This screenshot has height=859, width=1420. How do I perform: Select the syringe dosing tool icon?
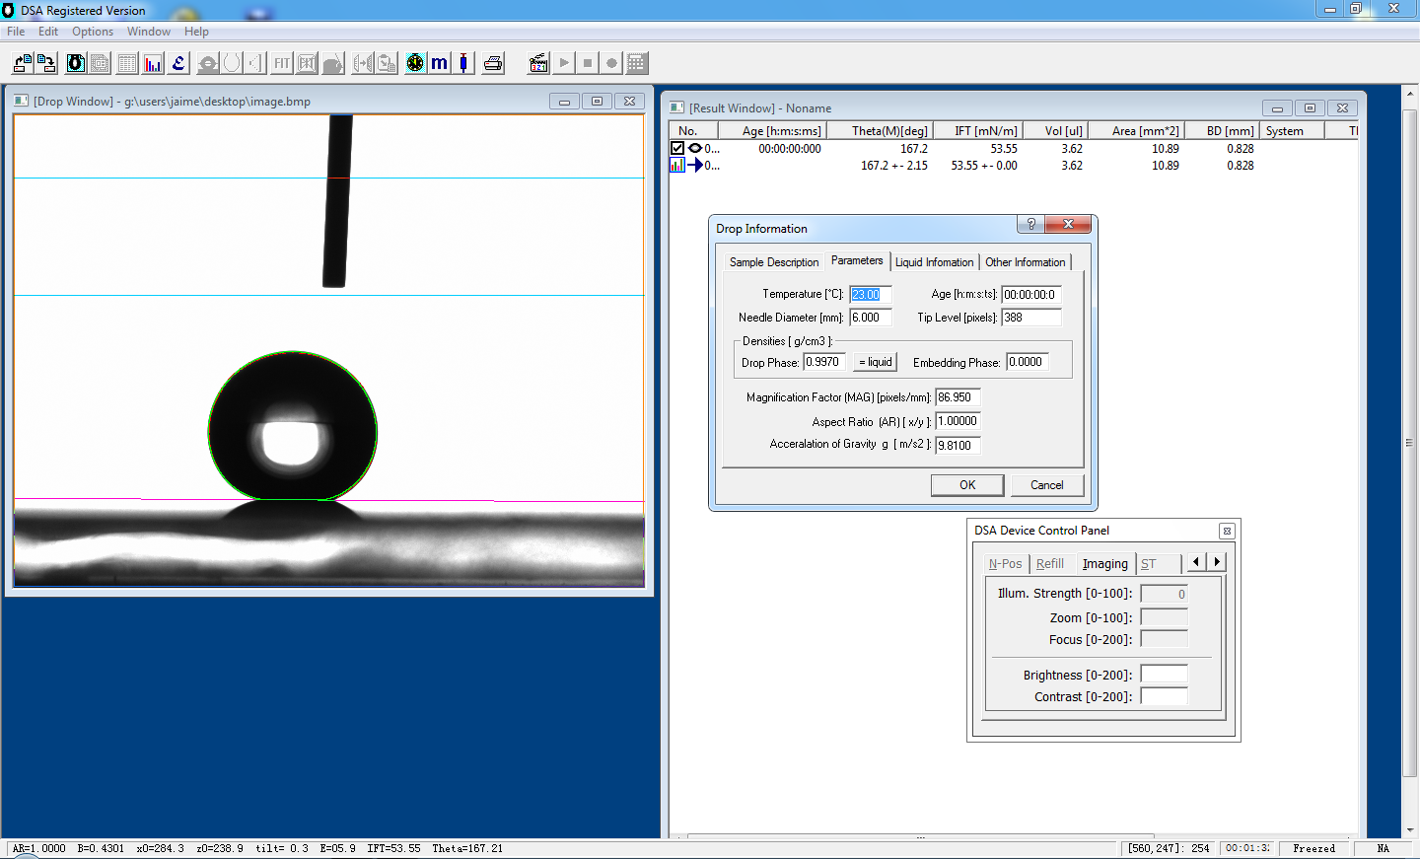pos(463,62)
